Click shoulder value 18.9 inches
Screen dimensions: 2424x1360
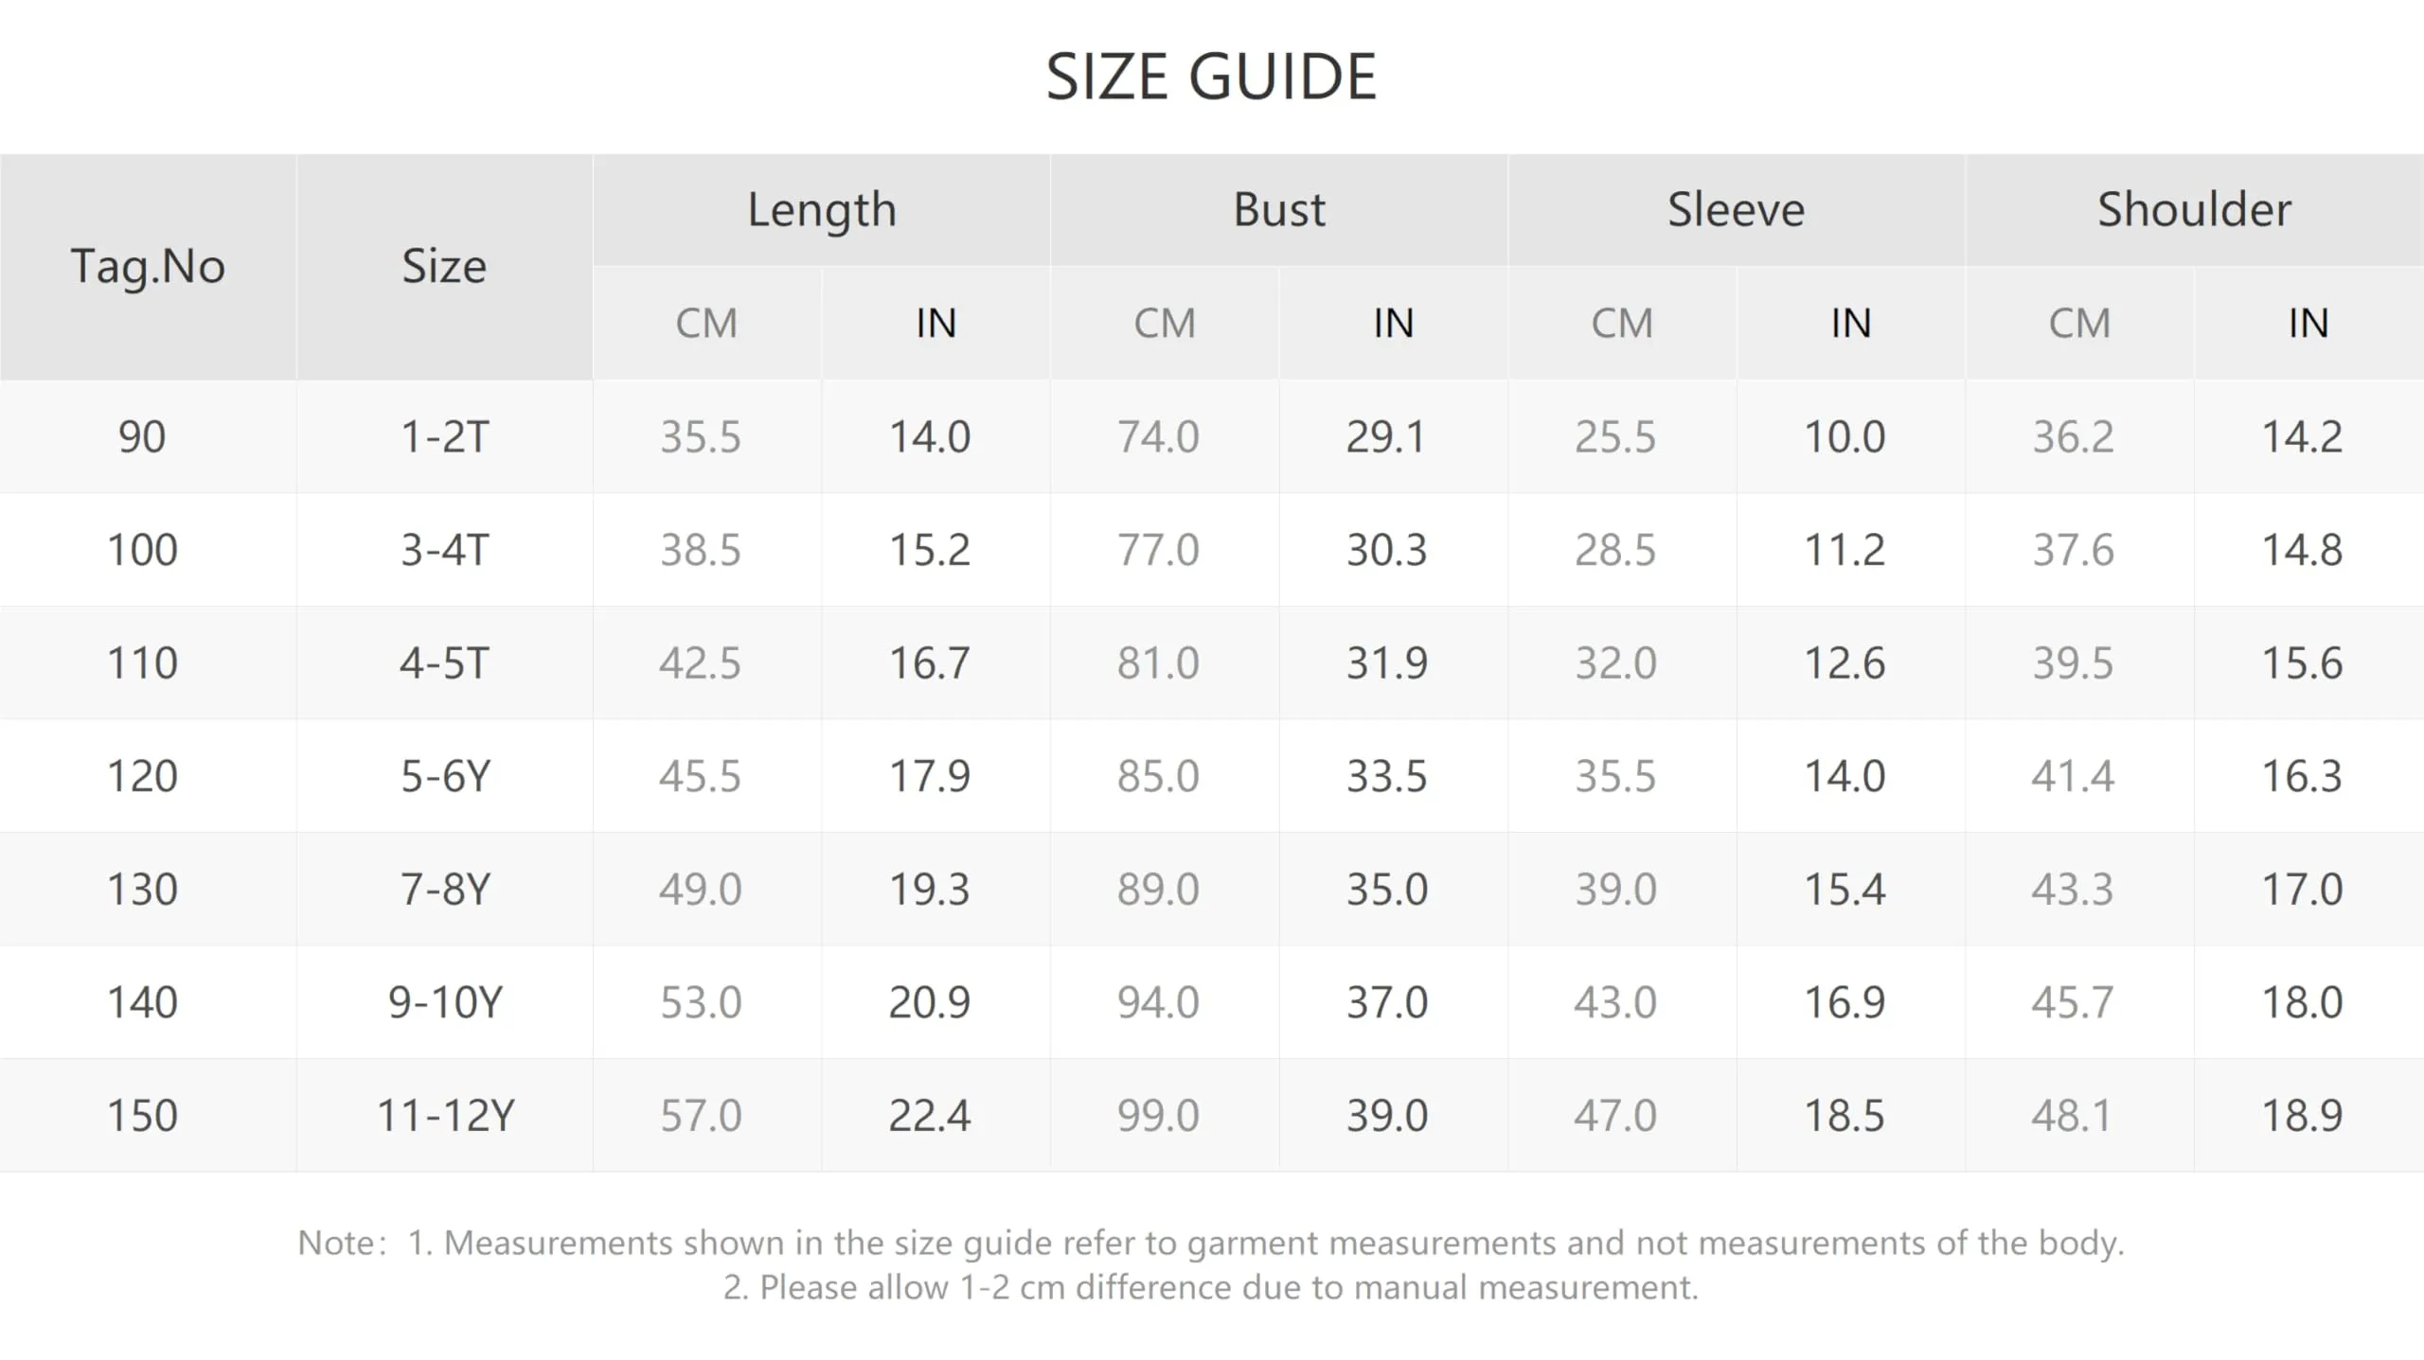pyautogui.click(x=2302, y=1116)
